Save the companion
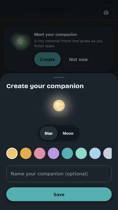Viewport: 118px width, 210px height. coord(59,194)
